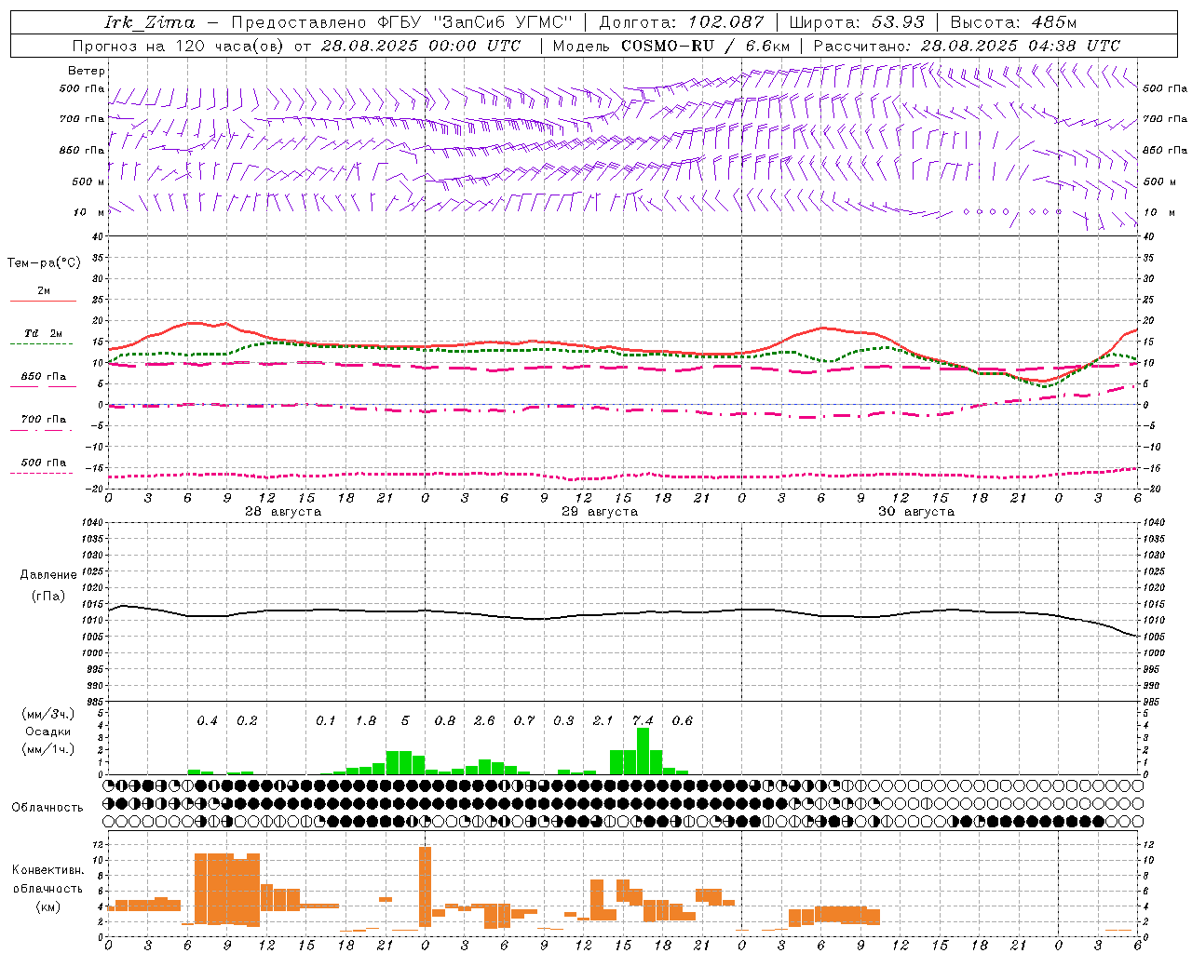Select the provider text ФГБУ "ЗапСиб УГМС"
This screenshot has height=953, width=1192.
475,22
